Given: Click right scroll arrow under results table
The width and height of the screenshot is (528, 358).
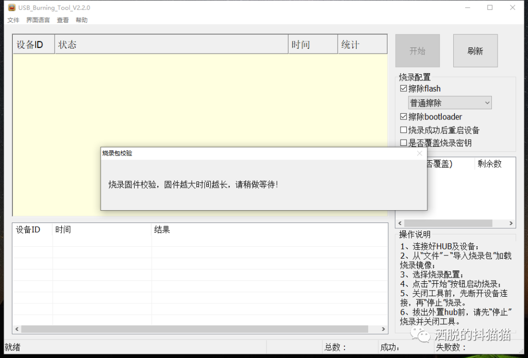Looking at the screenshot, I should 383,329.
